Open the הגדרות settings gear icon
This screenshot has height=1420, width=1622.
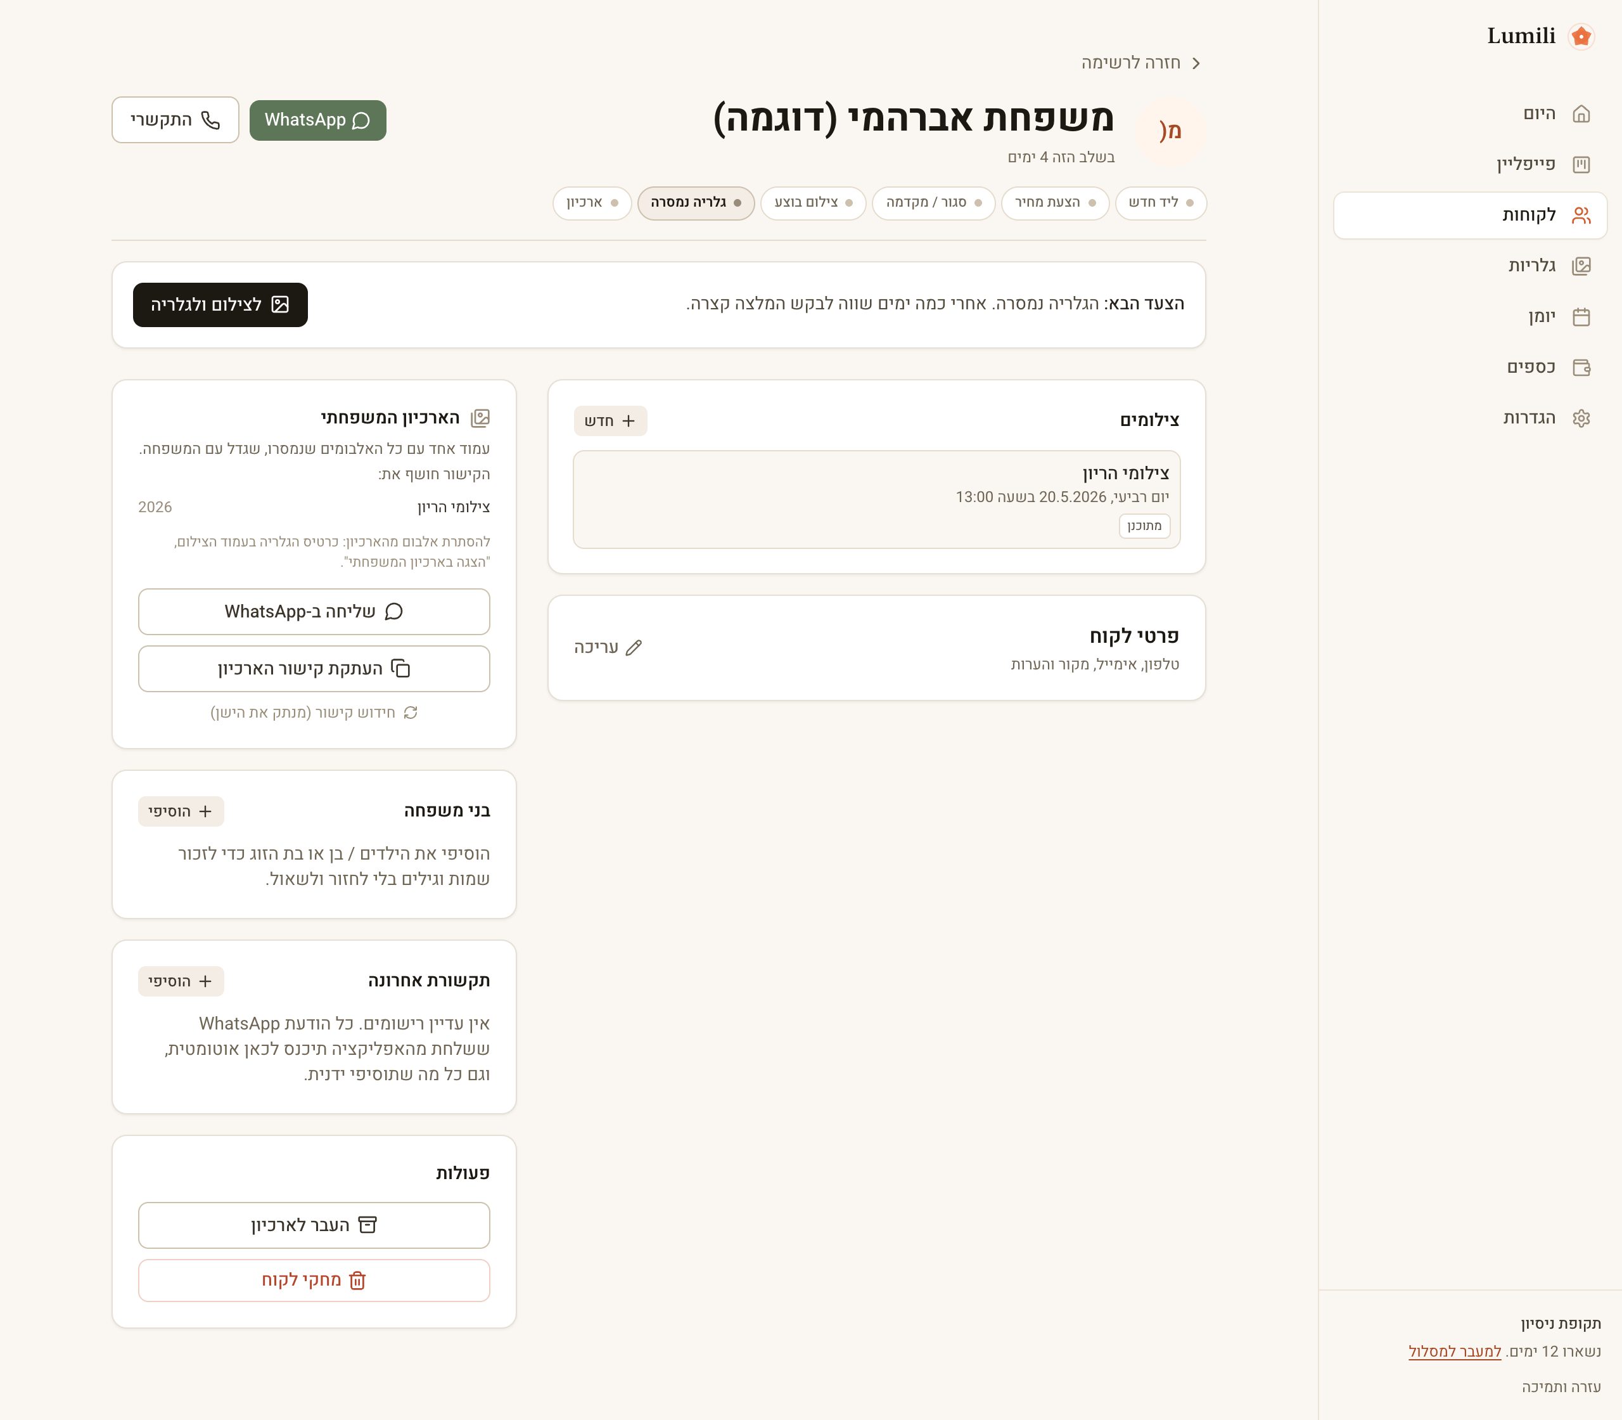(1581, 418)
